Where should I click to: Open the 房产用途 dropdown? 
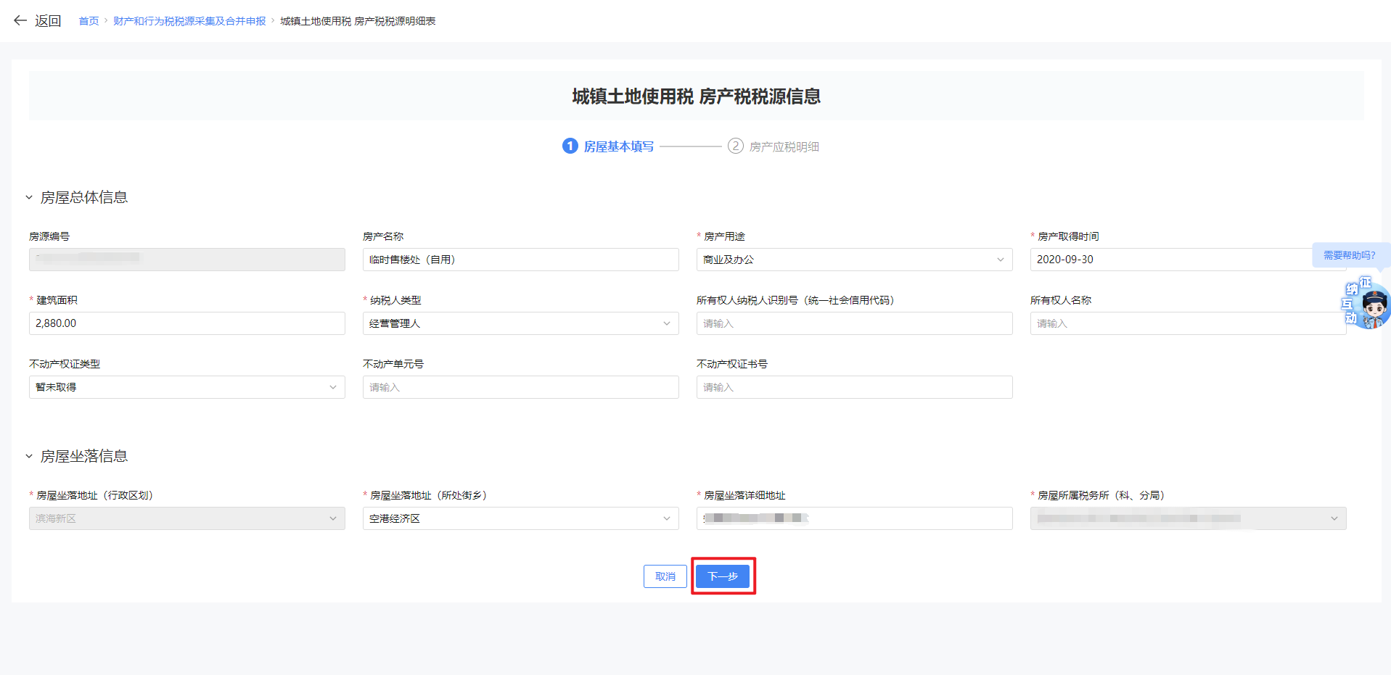853,260
